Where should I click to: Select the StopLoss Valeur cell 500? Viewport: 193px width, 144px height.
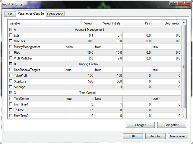[x=80, y=81]
